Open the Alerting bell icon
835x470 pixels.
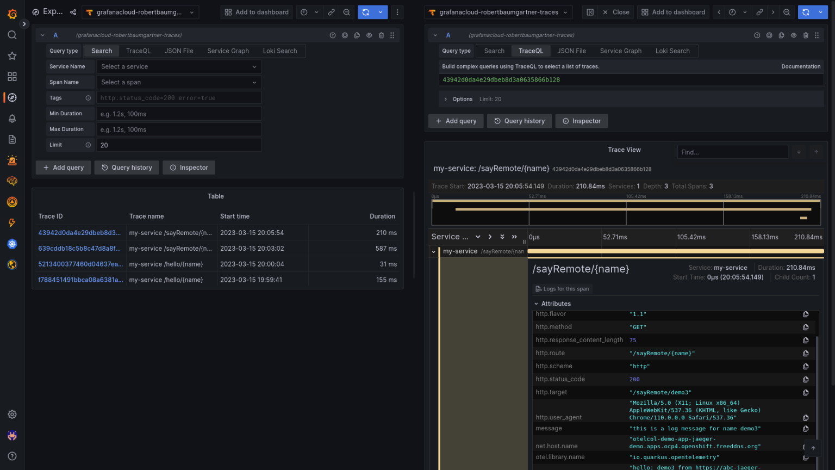(12, 118)
